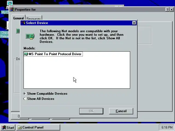Click the device icon in Properties General tab

point(18,31)
